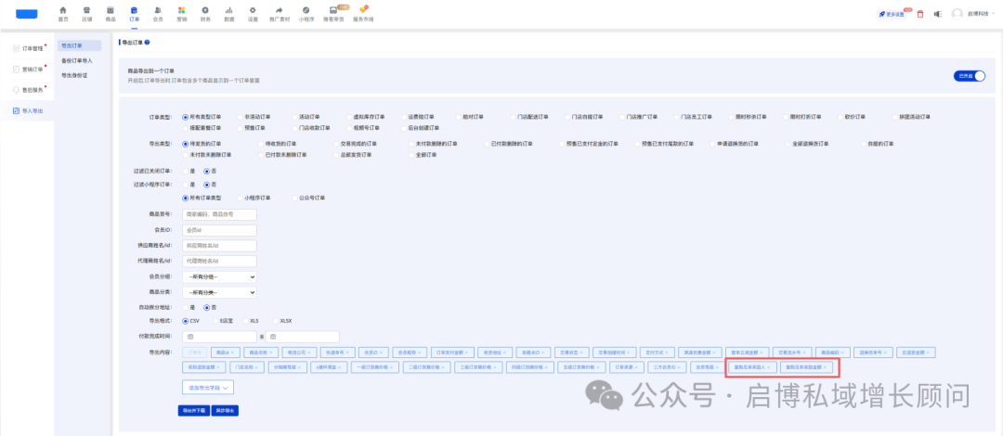This screenshot has height=436, width=1003.
Task: Expand the 添加导出字段 dropdown
Action: [x=208, y=388]
